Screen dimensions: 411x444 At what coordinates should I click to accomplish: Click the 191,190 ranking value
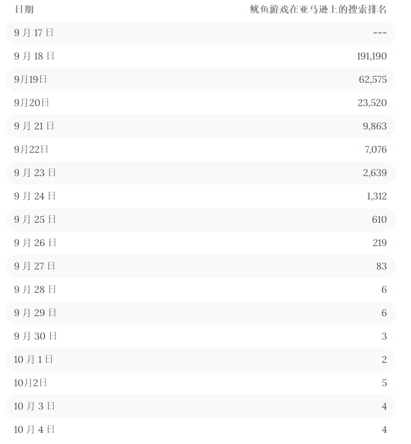[x=371, y=56]
